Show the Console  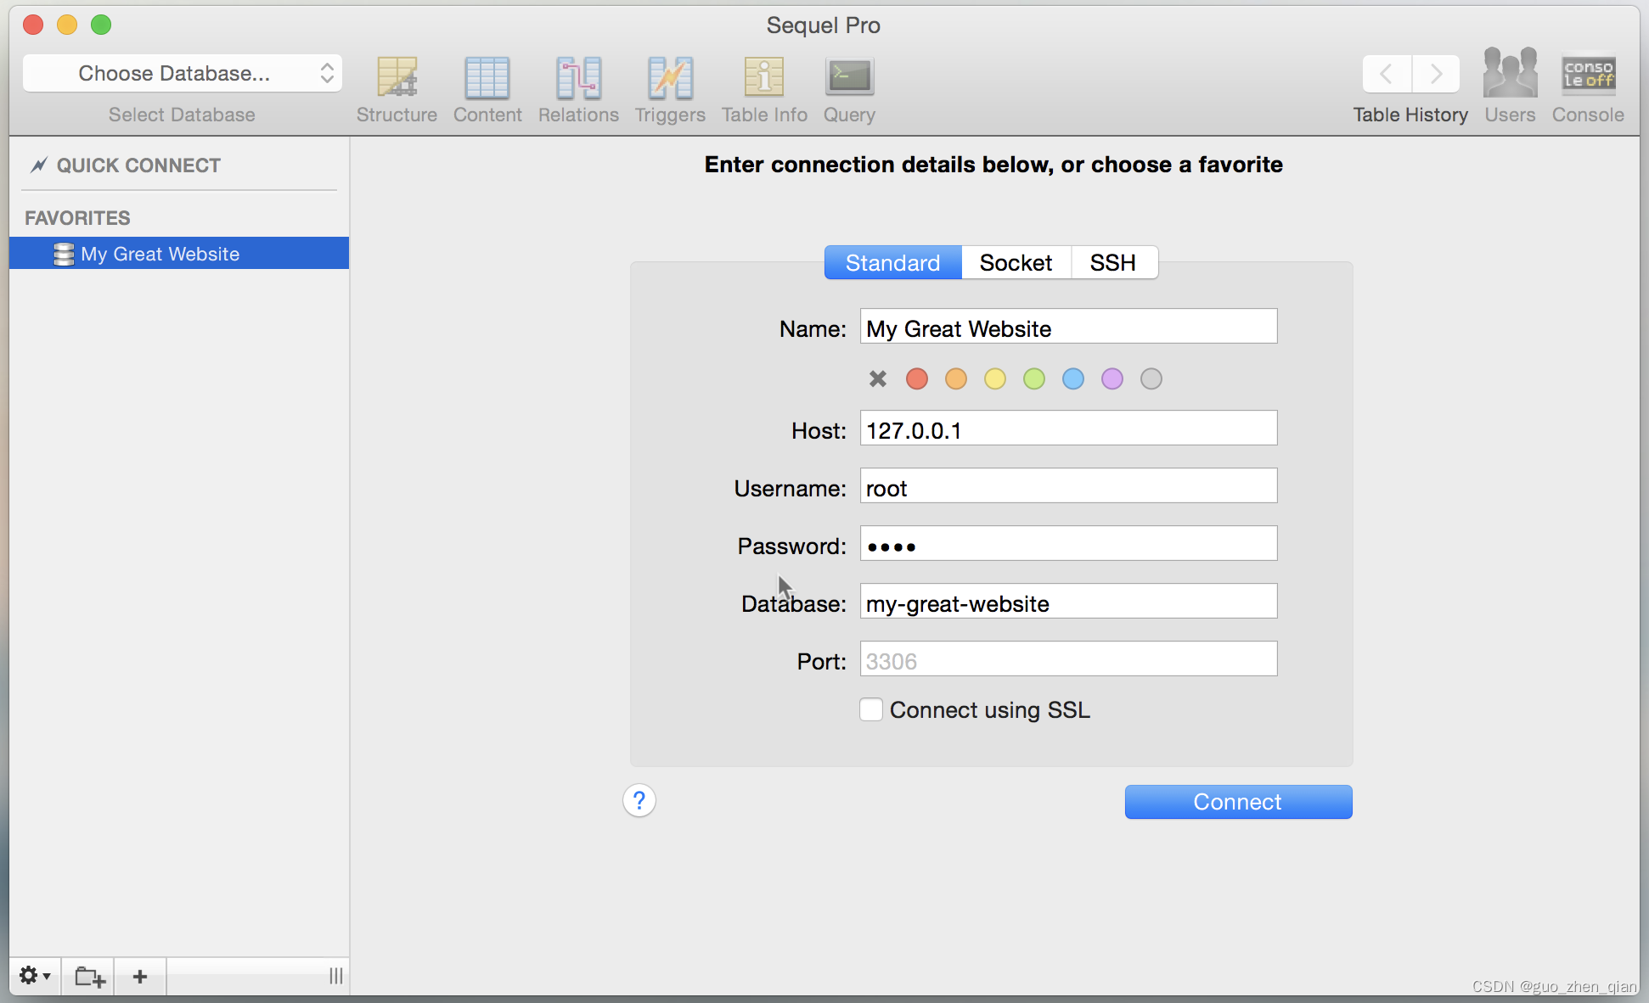pos(1588,86)
